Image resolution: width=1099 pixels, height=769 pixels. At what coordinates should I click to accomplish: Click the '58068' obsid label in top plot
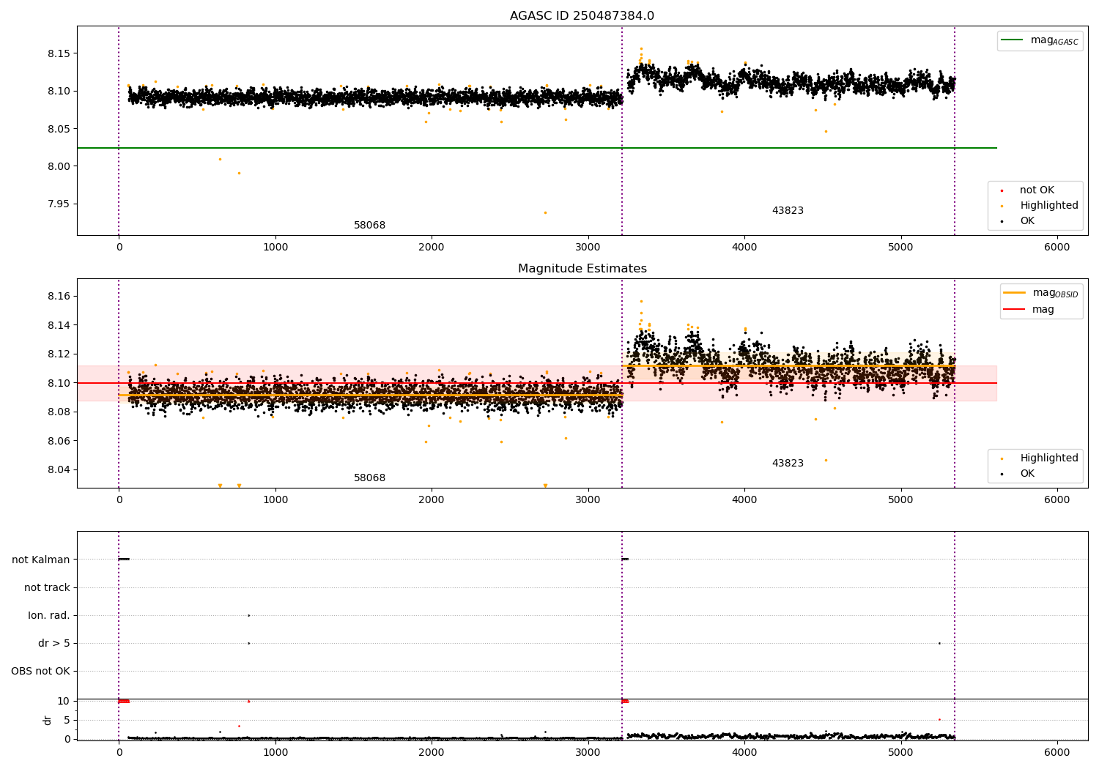[369, 226]
